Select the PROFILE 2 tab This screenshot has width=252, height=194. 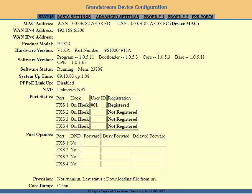point(178,17)
